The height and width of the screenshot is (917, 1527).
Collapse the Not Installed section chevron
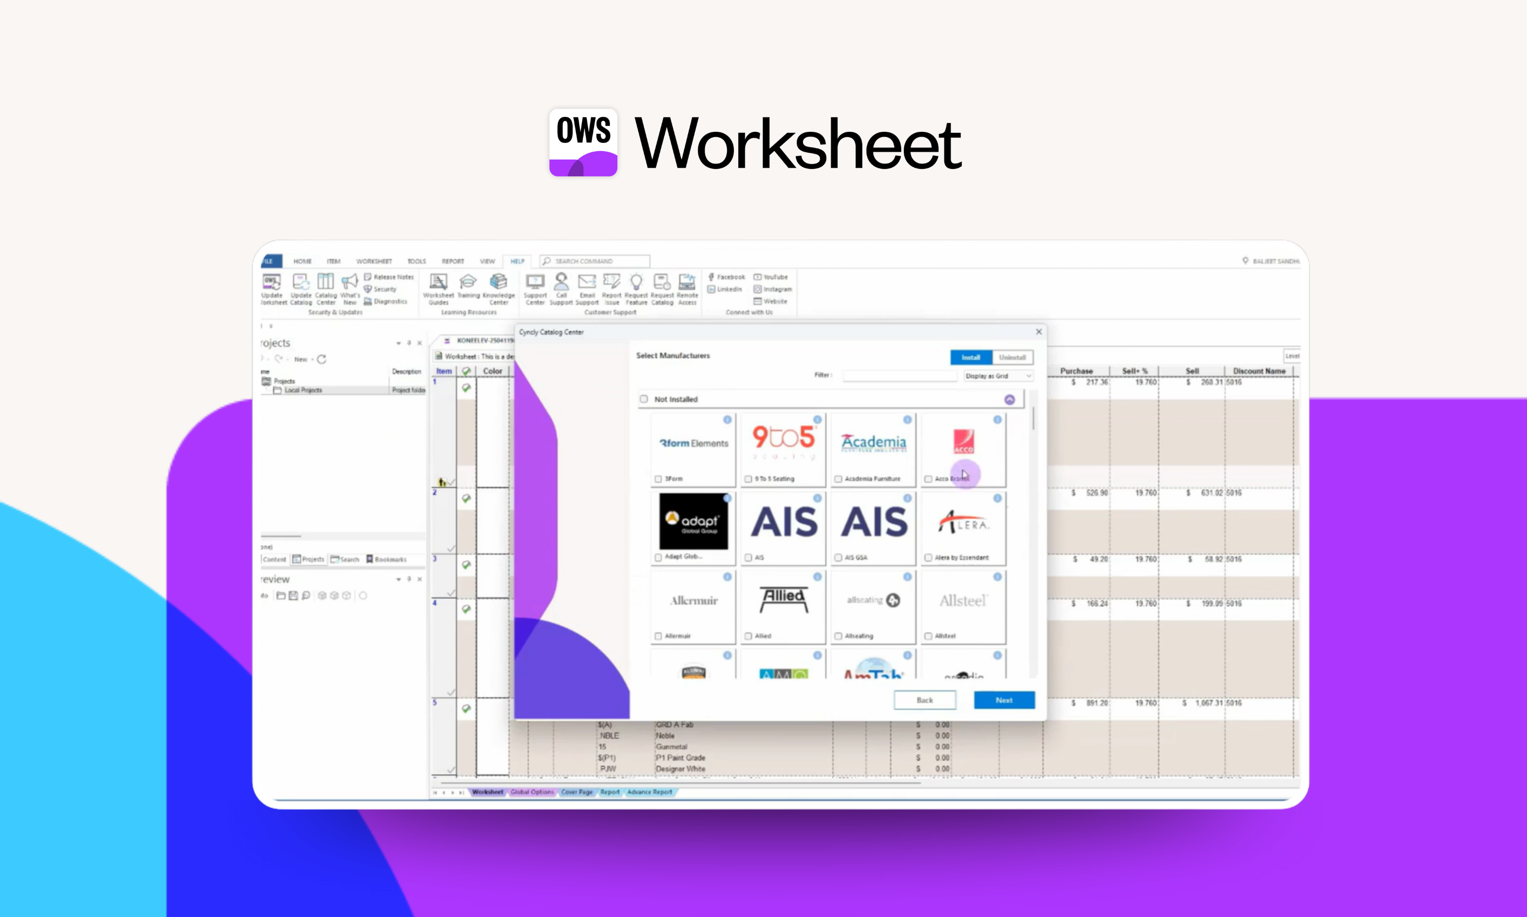1009,400
